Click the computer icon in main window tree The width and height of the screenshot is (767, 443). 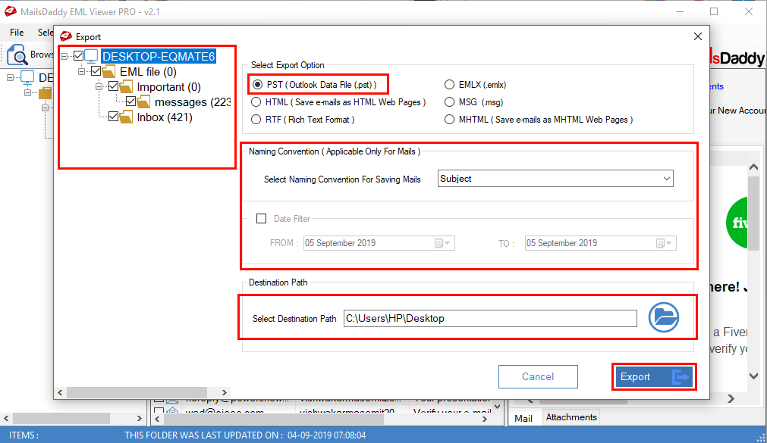(x=27, y=77)
